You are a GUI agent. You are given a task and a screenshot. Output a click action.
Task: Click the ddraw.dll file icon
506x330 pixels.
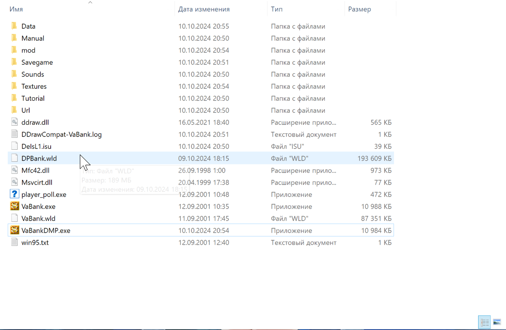[x=14, y=122]
